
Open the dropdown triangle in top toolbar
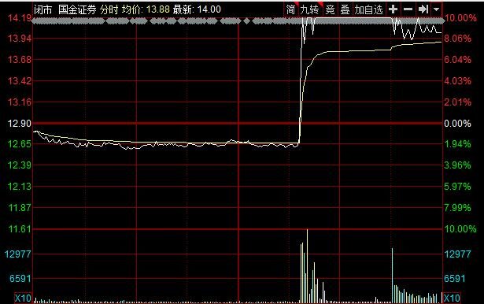point(436,9)
